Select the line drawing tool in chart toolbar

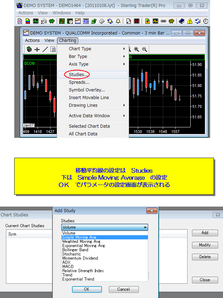[45, 50]
